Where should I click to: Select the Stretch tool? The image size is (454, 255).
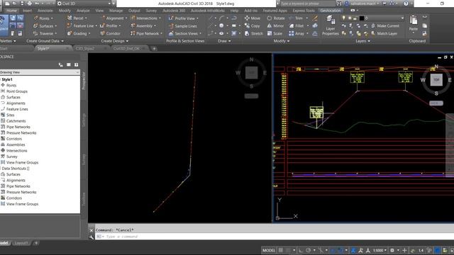254,33
